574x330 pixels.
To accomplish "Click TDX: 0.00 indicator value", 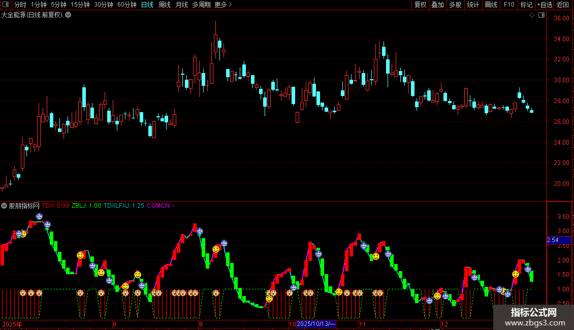I will point(55,206).
